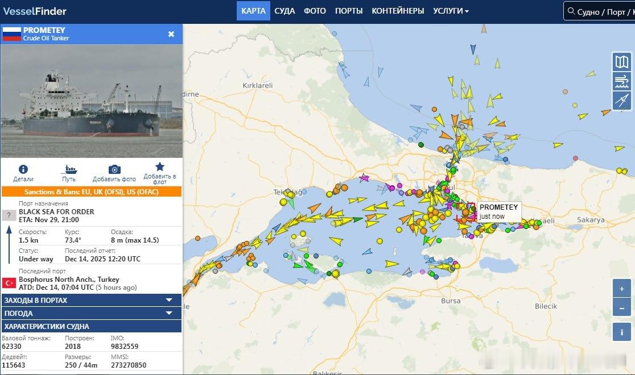Image resolution: width=635 pixels, height=375 pixels.
Task: Click the MMSI value 273270850
Action: (x=129, y=365)
